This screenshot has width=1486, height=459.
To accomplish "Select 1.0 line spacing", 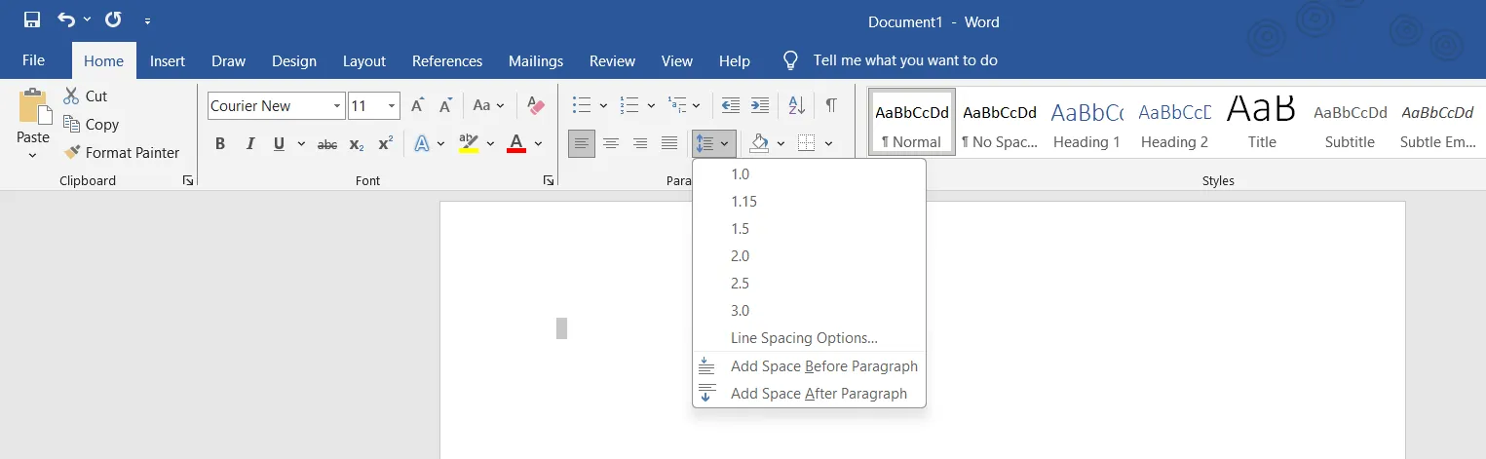I will point(809,173).
